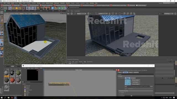Add a Cube primitive object
Viewport: 177px width, 99px height.
(x=53, y=8)
